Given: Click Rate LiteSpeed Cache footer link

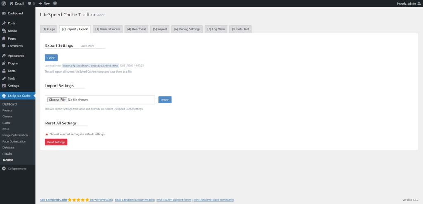Looking at the screenshot, I should pos(53,200).
